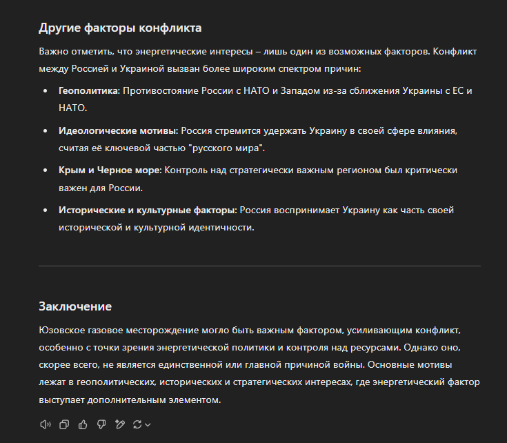Click the bullet point before "Крым и Черное море"
Viewport: 507px width, 443px height.
pos(45,170)
